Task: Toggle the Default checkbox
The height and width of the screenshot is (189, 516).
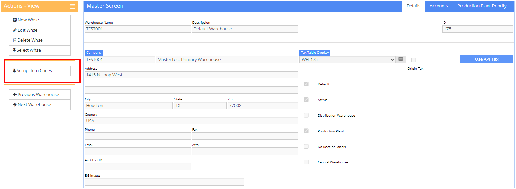Action: [306, 84]
